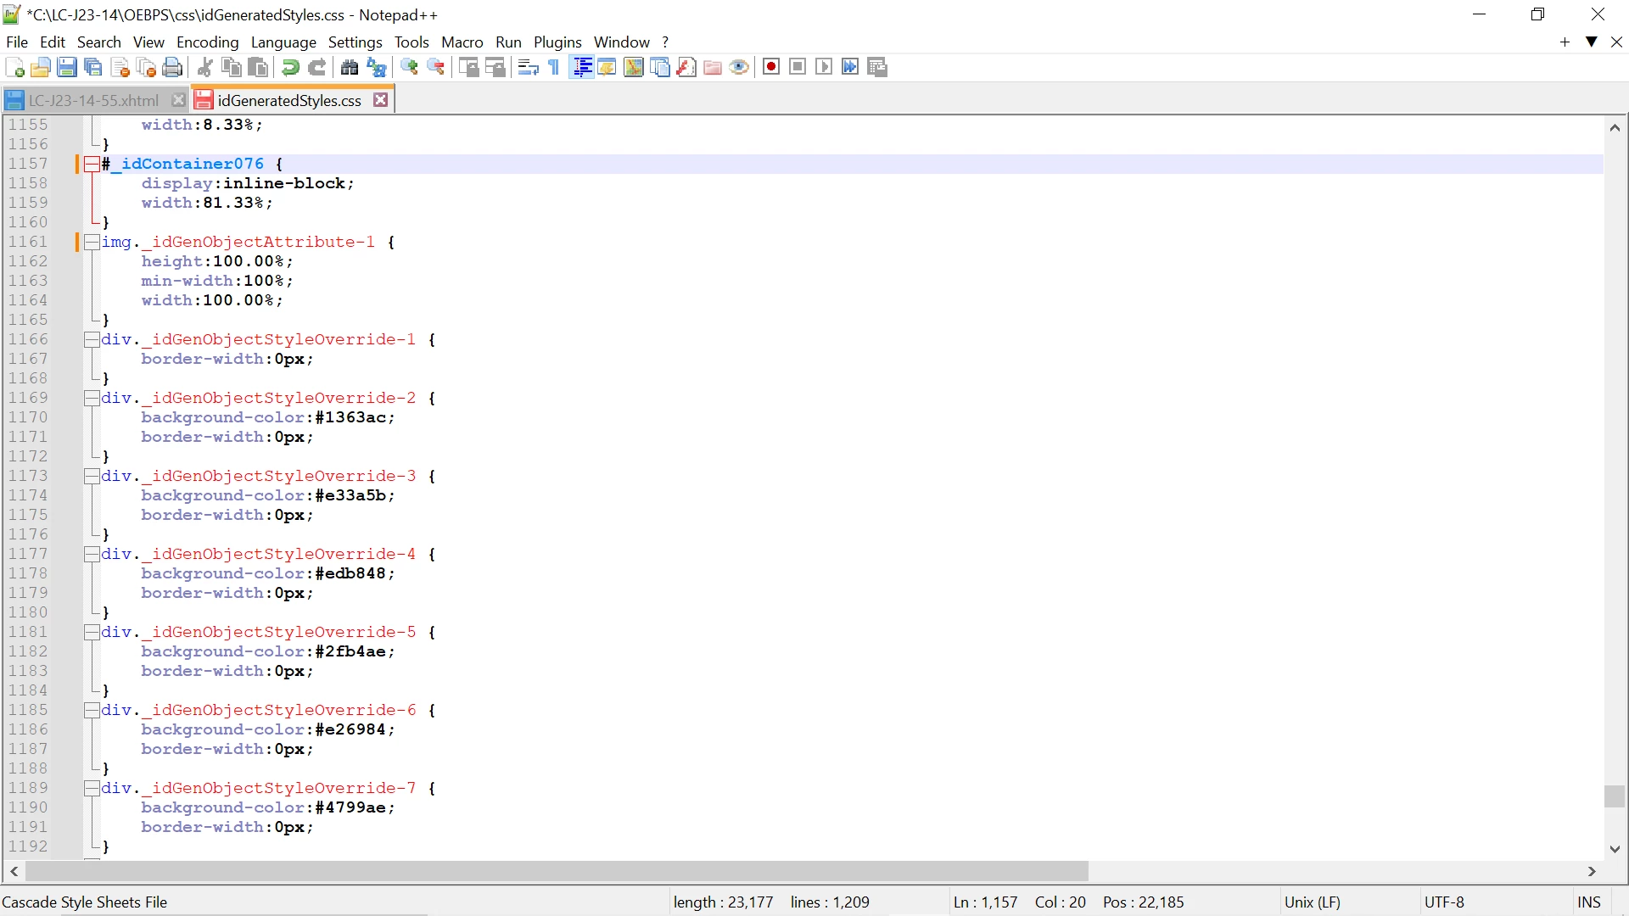Open Find with the binoculars icon
1629x916 pixels.
click(x=350, y=67)
